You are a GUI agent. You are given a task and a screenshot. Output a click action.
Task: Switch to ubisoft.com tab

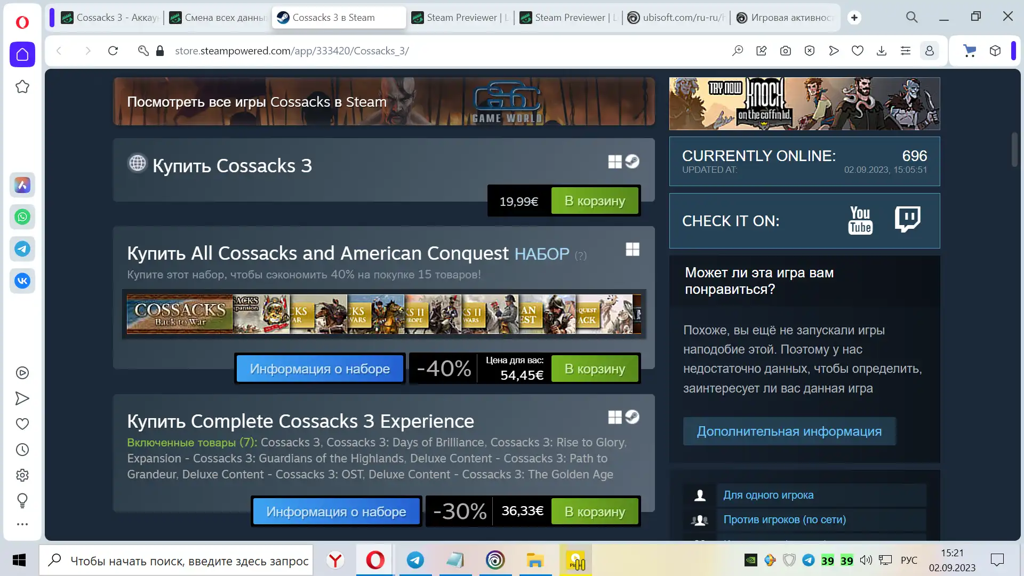click(676, 18)
